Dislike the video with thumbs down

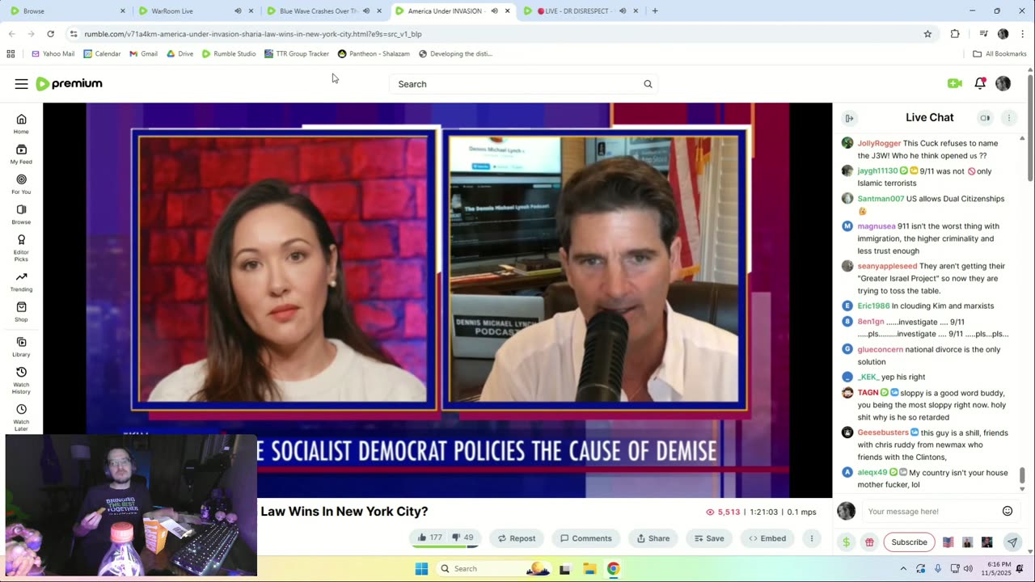tap(463, 538)
